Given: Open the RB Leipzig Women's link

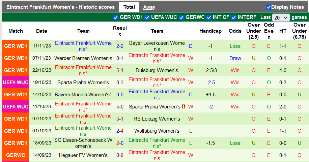Looking at the screenshot, I should [x=157, y=119].
